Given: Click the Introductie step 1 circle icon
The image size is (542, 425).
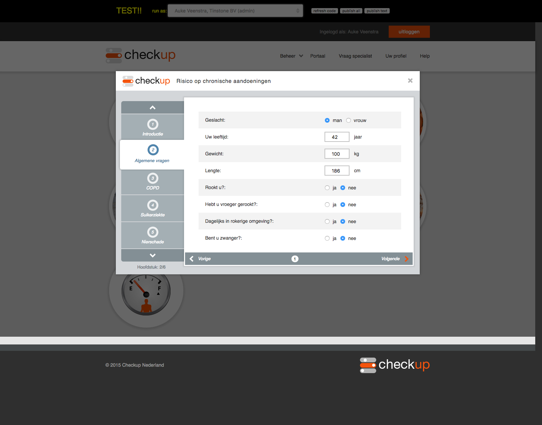Looking at the screenshot, I should (153, 124).
